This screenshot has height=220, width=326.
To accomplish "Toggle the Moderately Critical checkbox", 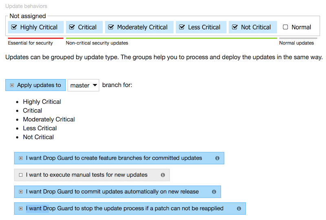I will (111, 27).
